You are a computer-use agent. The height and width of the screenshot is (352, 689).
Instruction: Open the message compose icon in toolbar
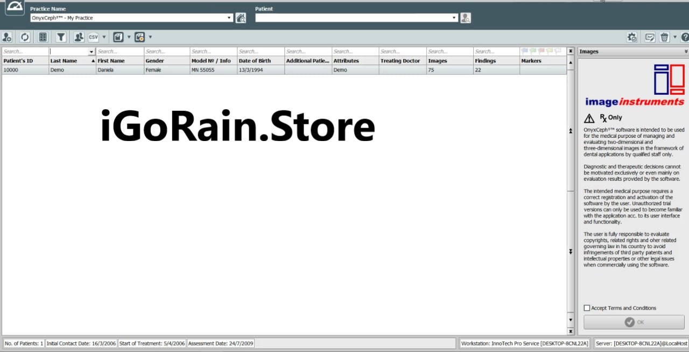(x=650, y=37)
